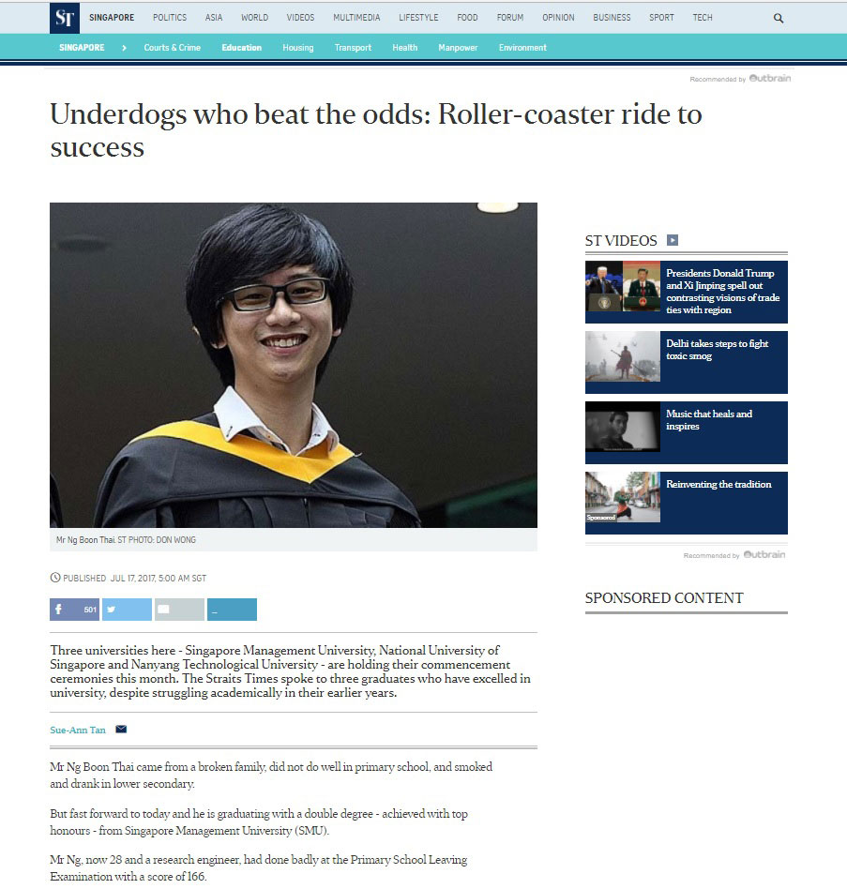The image size is (847, 889).
Task: Select the Education sub-section tab
Action: [x=241, y=48]
